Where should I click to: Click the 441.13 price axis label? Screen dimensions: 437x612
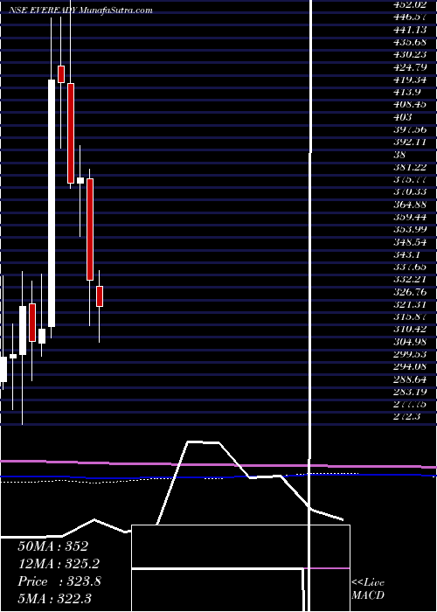point(412,30)
